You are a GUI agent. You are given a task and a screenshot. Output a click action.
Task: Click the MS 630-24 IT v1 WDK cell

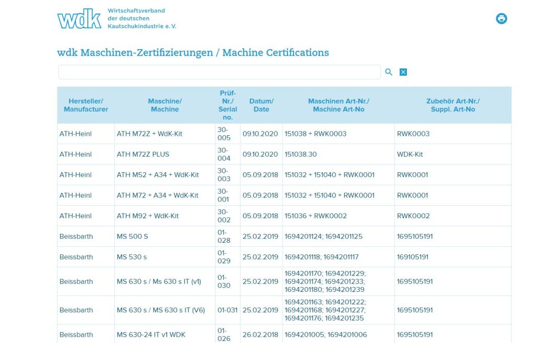[151, 335]
